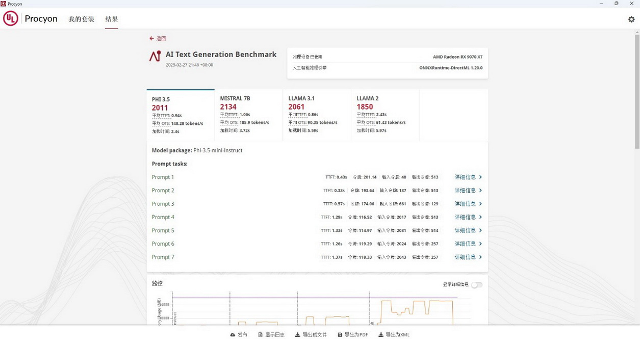Screen dimensions: 640x344
Task: Expand Prompt 1 详细信息 chevron
Action: tap(480, 177)
